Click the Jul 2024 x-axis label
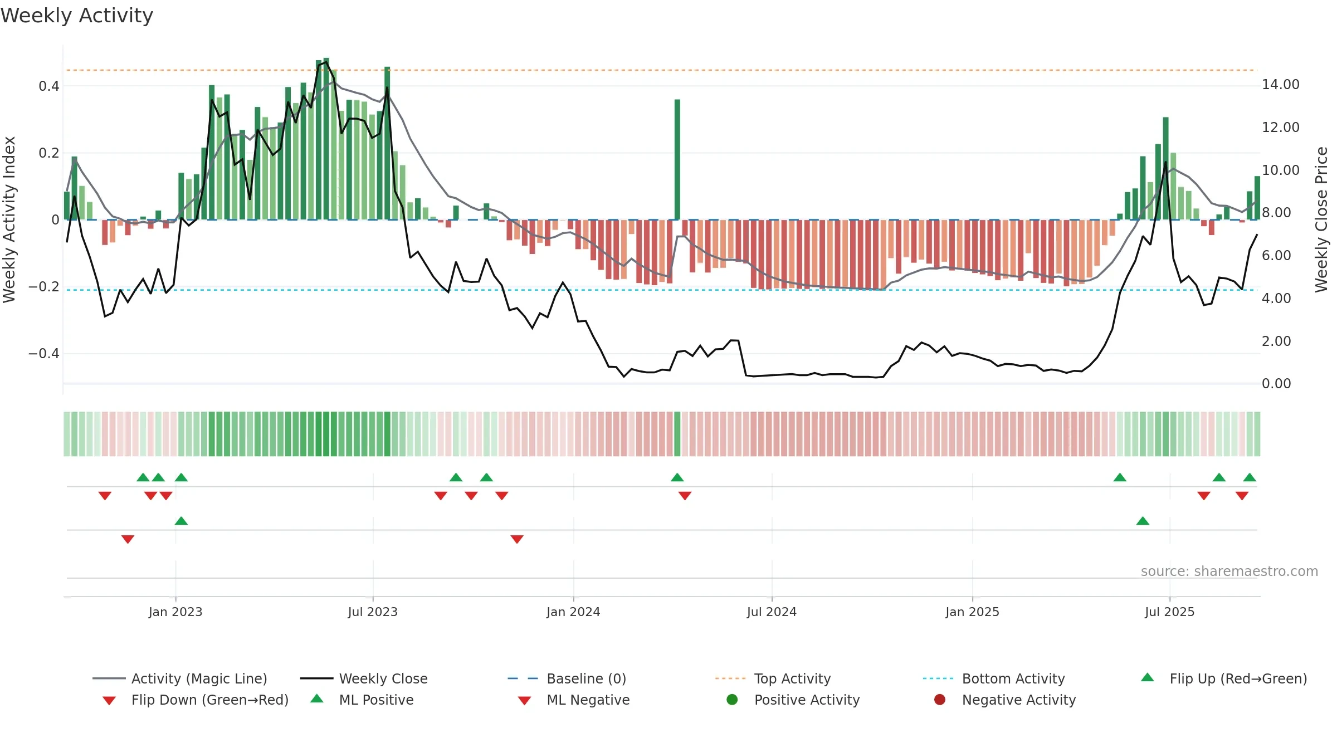1337x752 pixels. [x=772, y=612]
